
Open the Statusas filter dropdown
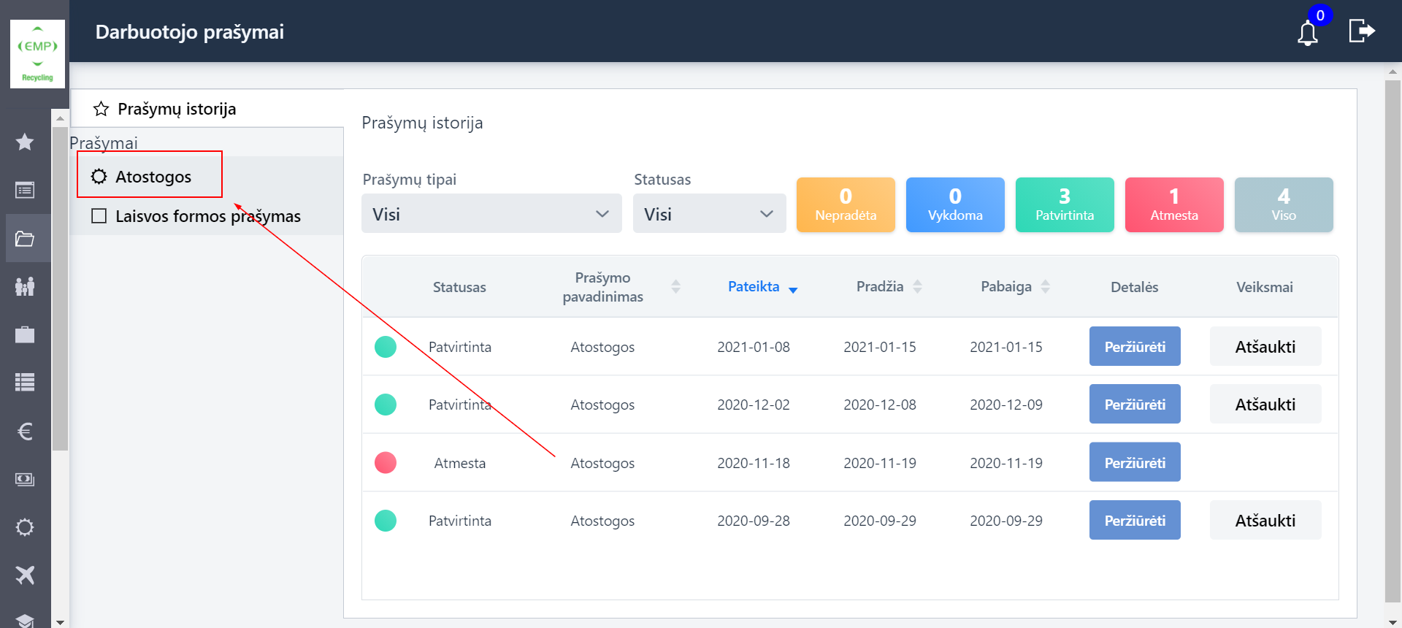pyautogui.click(x=709, y=214)
